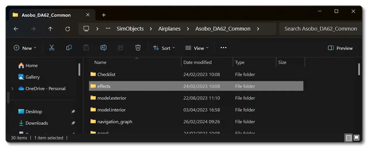Click the Paste clipboard icon
Image resolution: width=368 pixels, height=148 pixels.
pos(86,48)
